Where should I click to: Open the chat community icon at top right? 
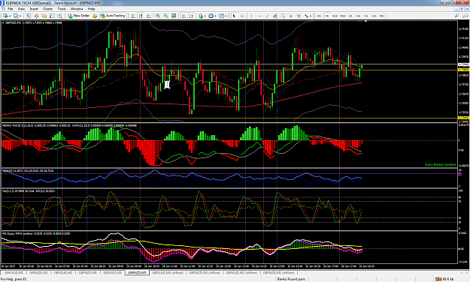[465, 16]
